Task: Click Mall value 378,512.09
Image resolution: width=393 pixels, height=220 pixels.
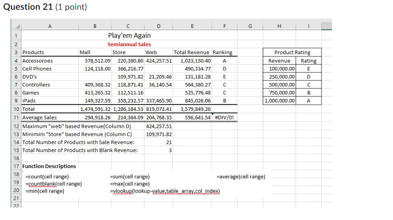Action: [x=97, y=61]
